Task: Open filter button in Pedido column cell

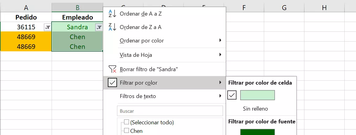Action: click(x=48, y=27)
